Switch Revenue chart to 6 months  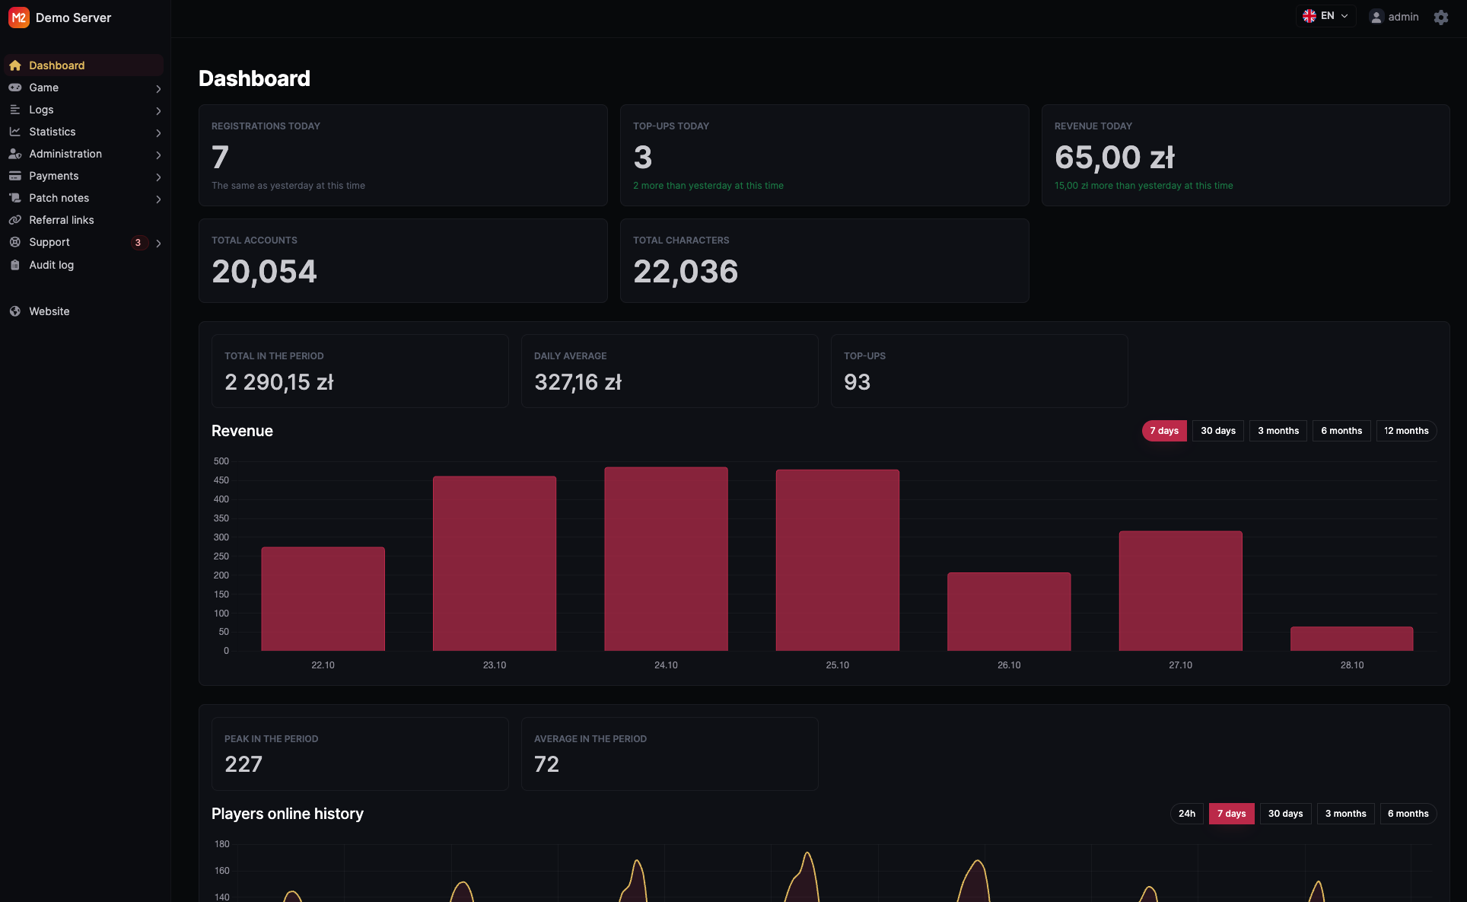pyautogui.click(x=1341, y=431)
